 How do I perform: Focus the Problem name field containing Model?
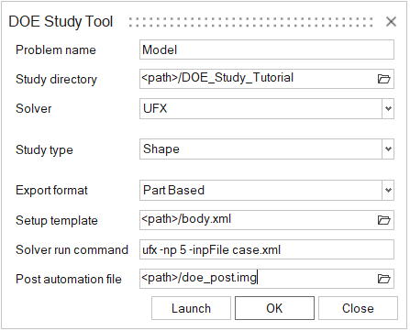click(x=267, y=50)
